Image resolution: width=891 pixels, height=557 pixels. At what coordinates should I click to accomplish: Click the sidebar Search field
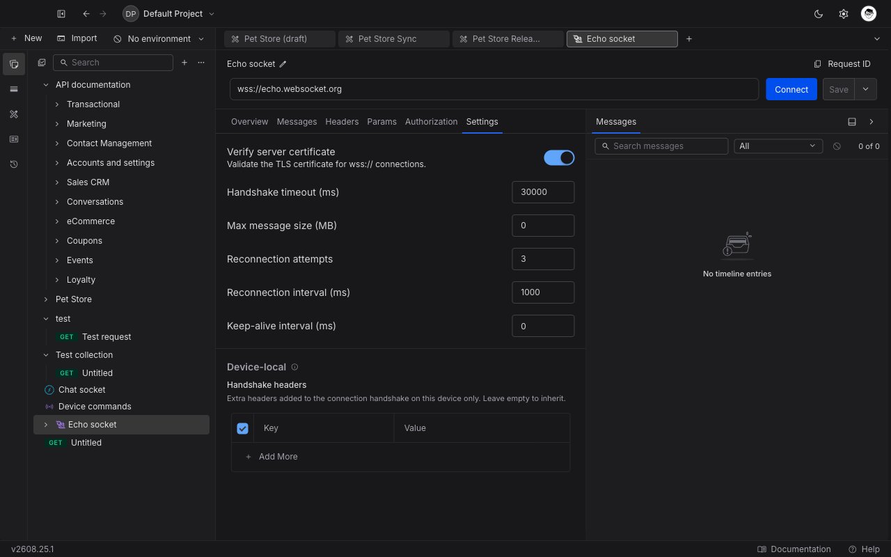point(113,63)
